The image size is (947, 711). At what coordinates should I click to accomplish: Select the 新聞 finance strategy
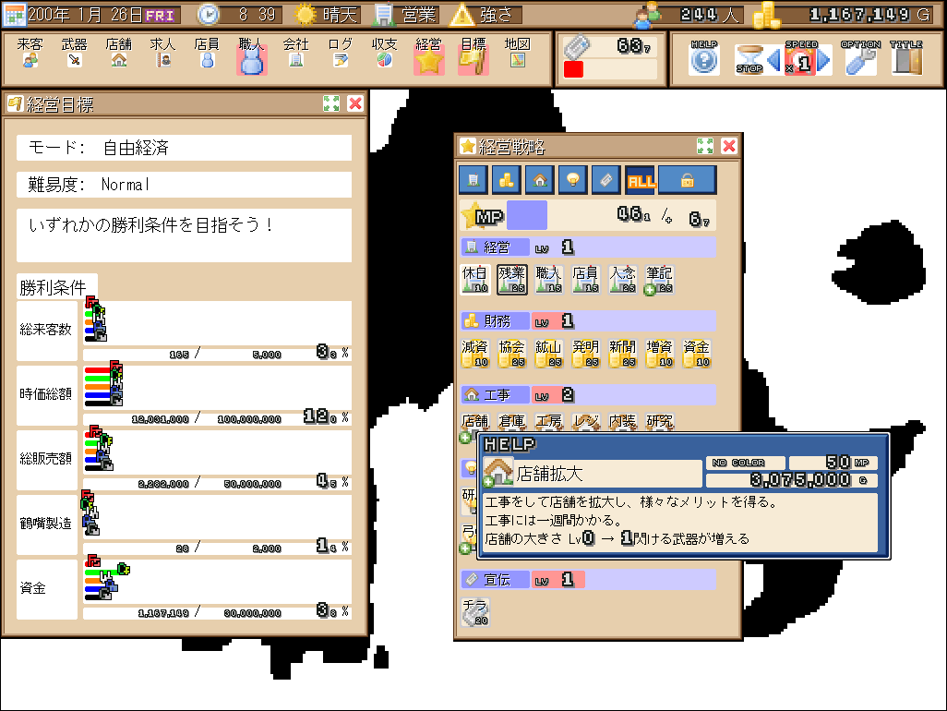click(623, 354)
